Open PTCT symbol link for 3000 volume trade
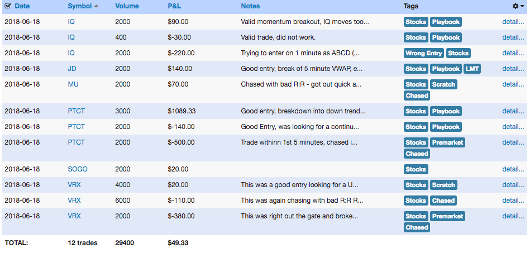This screenshot has height=253, width=530. pyautogui.click(x=76, y=111)
